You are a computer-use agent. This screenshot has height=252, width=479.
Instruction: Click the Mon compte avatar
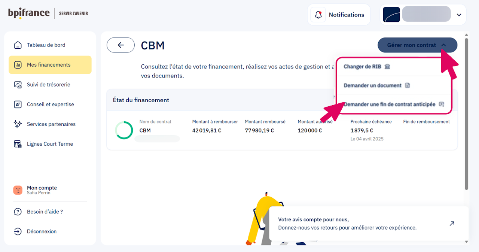(x=18, y=190)
